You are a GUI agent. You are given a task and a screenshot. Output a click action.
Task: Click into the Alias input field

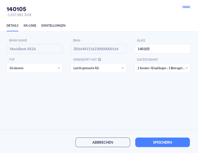point(163,49)
